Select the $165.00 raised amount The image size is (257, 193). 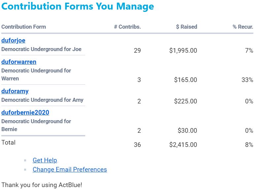click(186, 80)
